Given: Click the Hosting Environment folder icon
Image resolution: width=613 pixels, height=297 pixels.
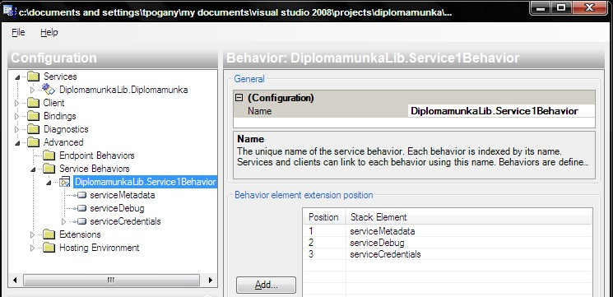Looking at the screenshot, I should 49,248.
